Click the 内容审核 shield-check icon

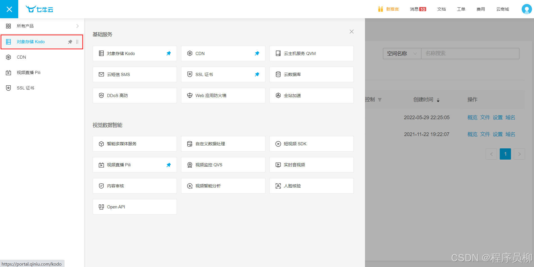101,186
